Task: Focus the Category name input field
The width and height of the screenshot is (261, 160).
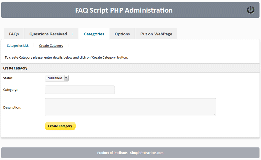Action: [80, 90]
